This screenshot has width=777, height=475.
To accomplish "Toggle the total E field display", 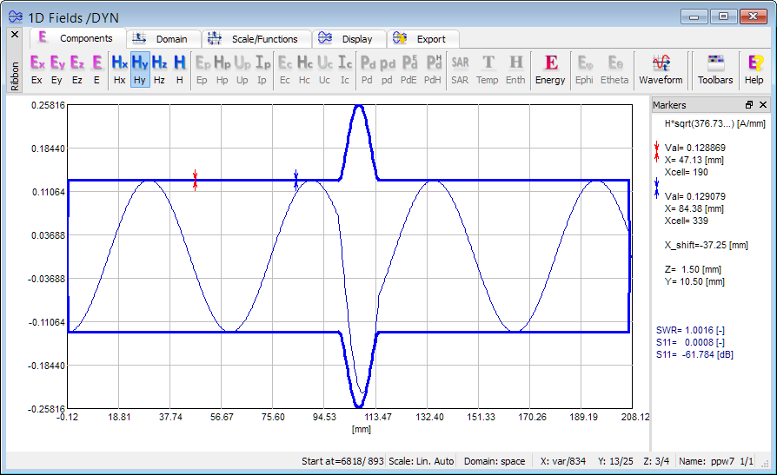I will [96, 69].
